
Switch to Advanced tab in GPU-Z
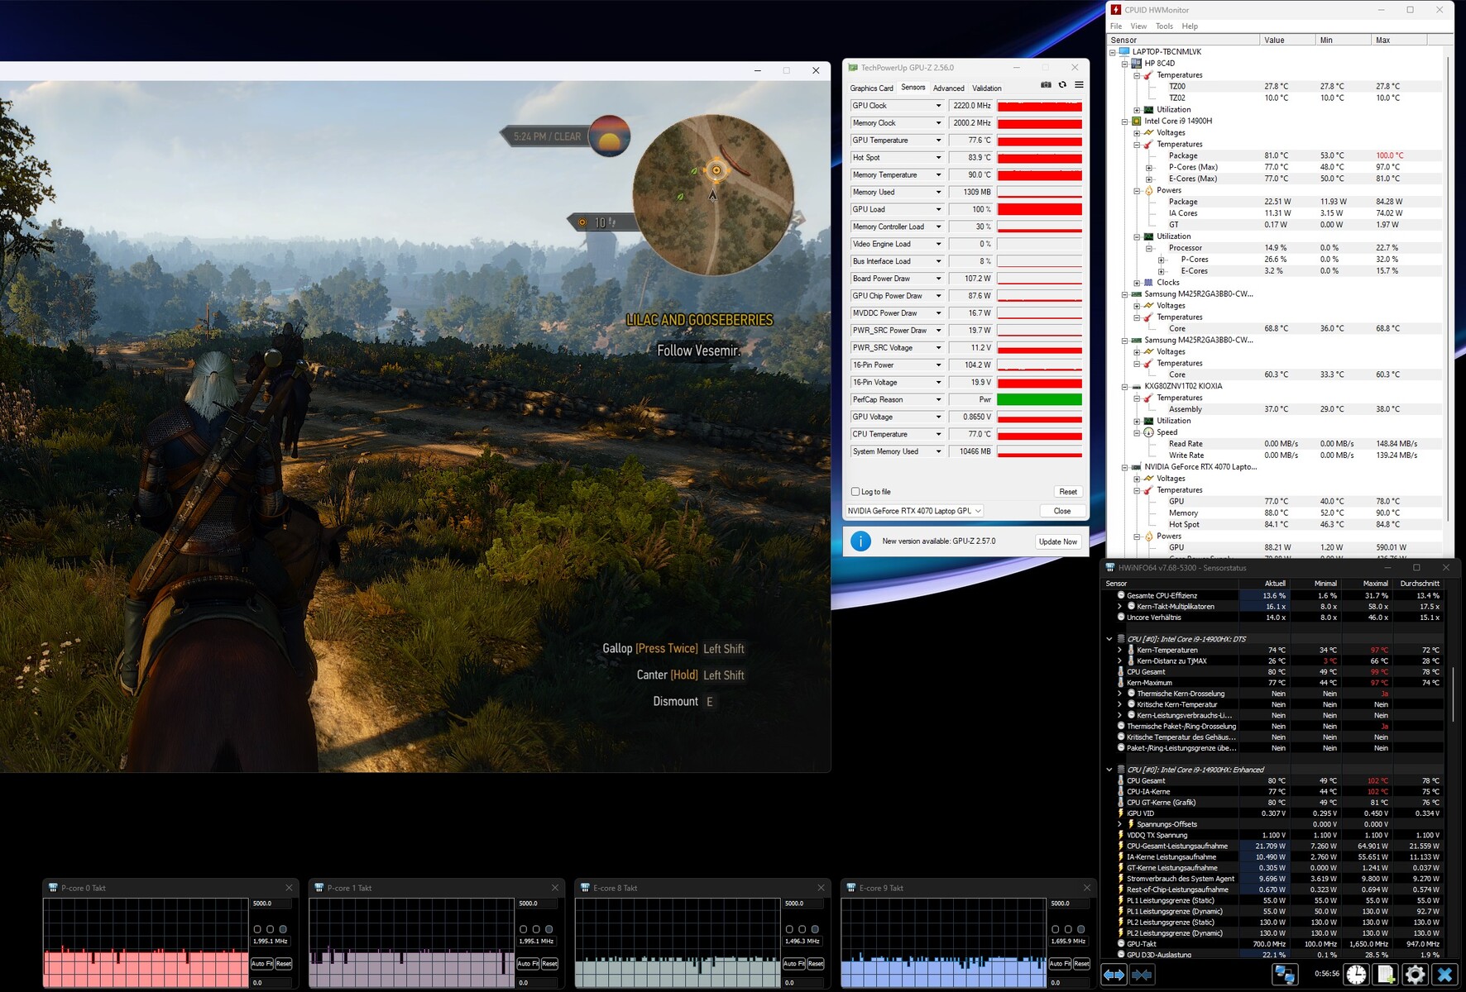click(x=948, y=88)
